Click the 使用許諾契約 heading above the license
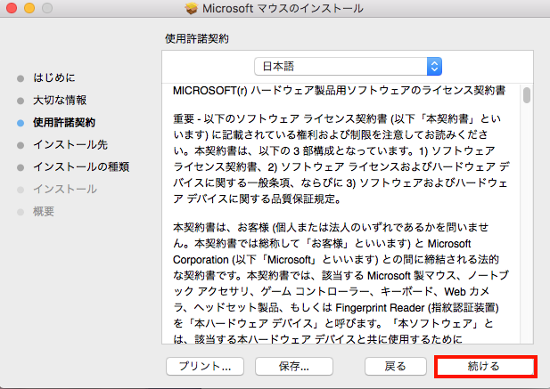The width and height of the screenshot is (550, 389). [197, 38]
